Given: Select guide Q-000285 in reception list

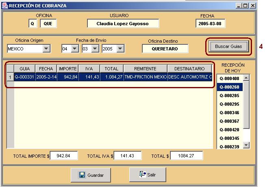Looking at the screenshot, I should [229, 96].
